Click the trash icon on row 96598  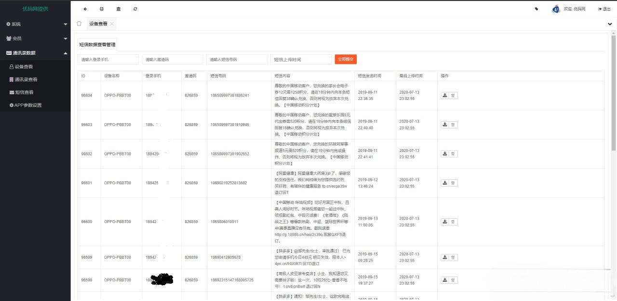(452, 279)
